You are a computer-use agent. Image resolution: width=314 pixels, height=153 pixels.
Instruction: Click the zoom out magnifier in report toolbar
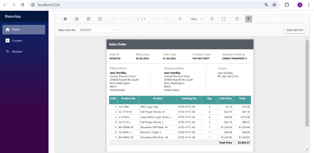pyautogui.click(x=180, y=19)
